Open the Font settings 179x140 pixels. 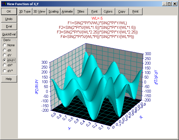[94, 11]
